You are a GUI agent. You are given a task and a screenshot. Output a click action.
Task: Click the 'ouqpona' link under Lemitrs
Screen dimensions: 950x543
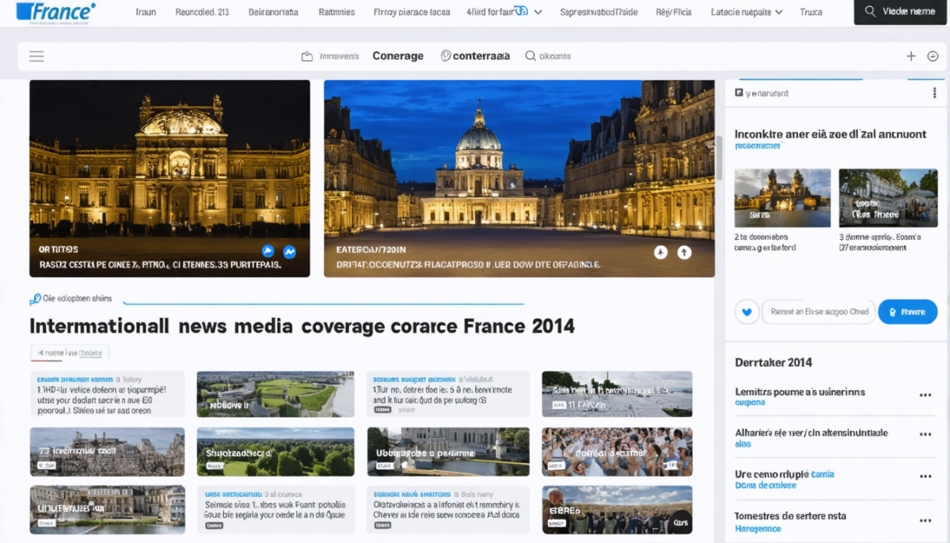[750, 403]
